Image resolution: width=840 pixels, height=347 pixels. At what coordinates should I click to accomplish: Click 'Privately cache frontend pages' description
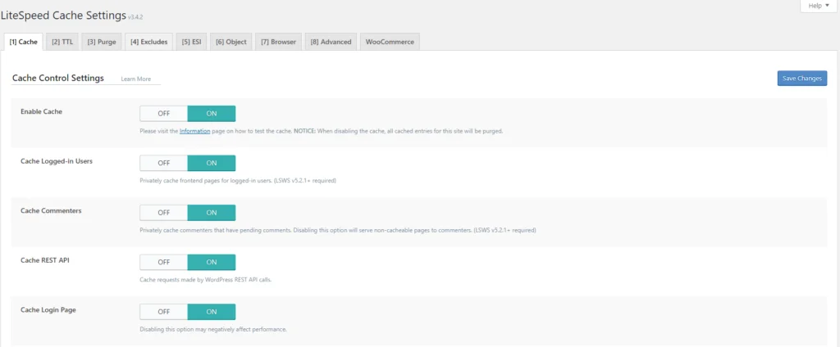[238, 181]
